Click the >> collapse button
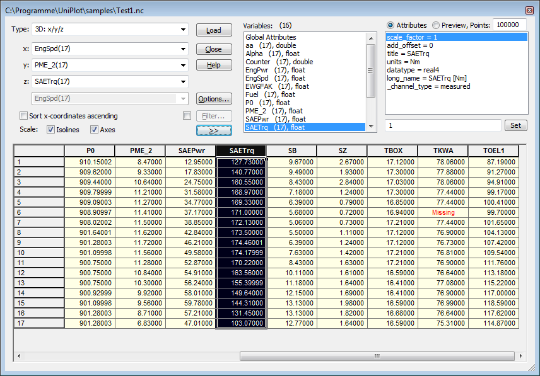540x376 pixels. (x=214, y=130)
